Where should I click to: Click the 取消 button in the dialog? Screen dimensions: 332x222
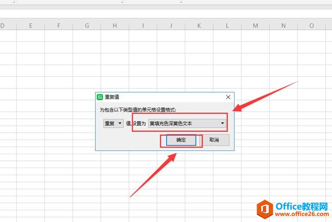click(x=214, y=140)
